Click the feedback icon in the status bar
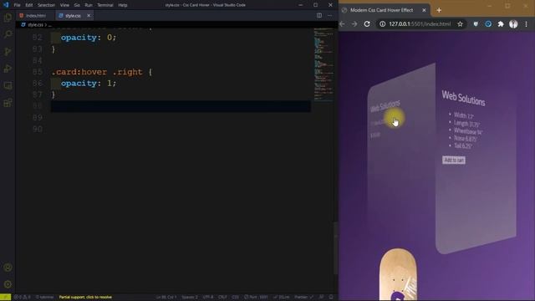Image resolution: width=535 pixels, height=301 pixels. [321, 298]
